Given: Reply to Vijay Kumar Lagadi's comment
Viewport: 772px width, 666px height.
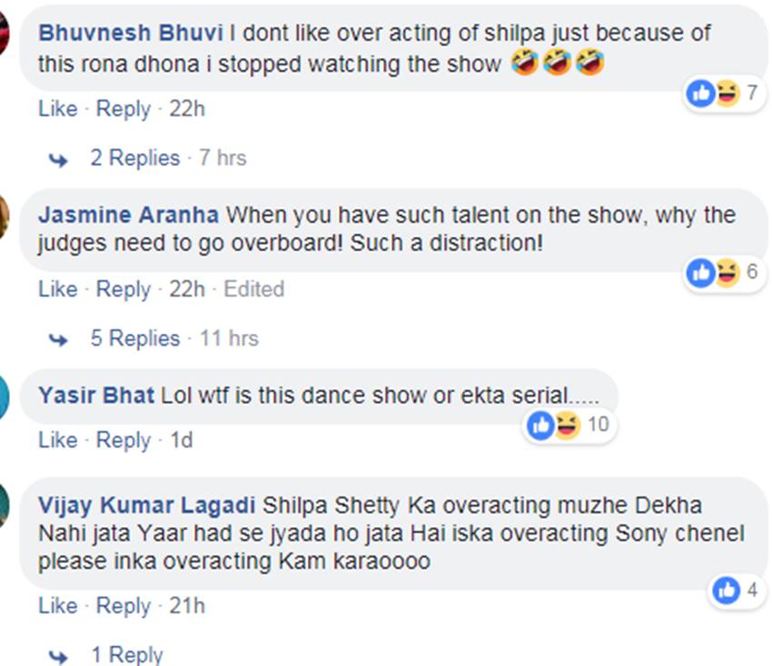Looking at the screenshot, I should coord(123,606).
